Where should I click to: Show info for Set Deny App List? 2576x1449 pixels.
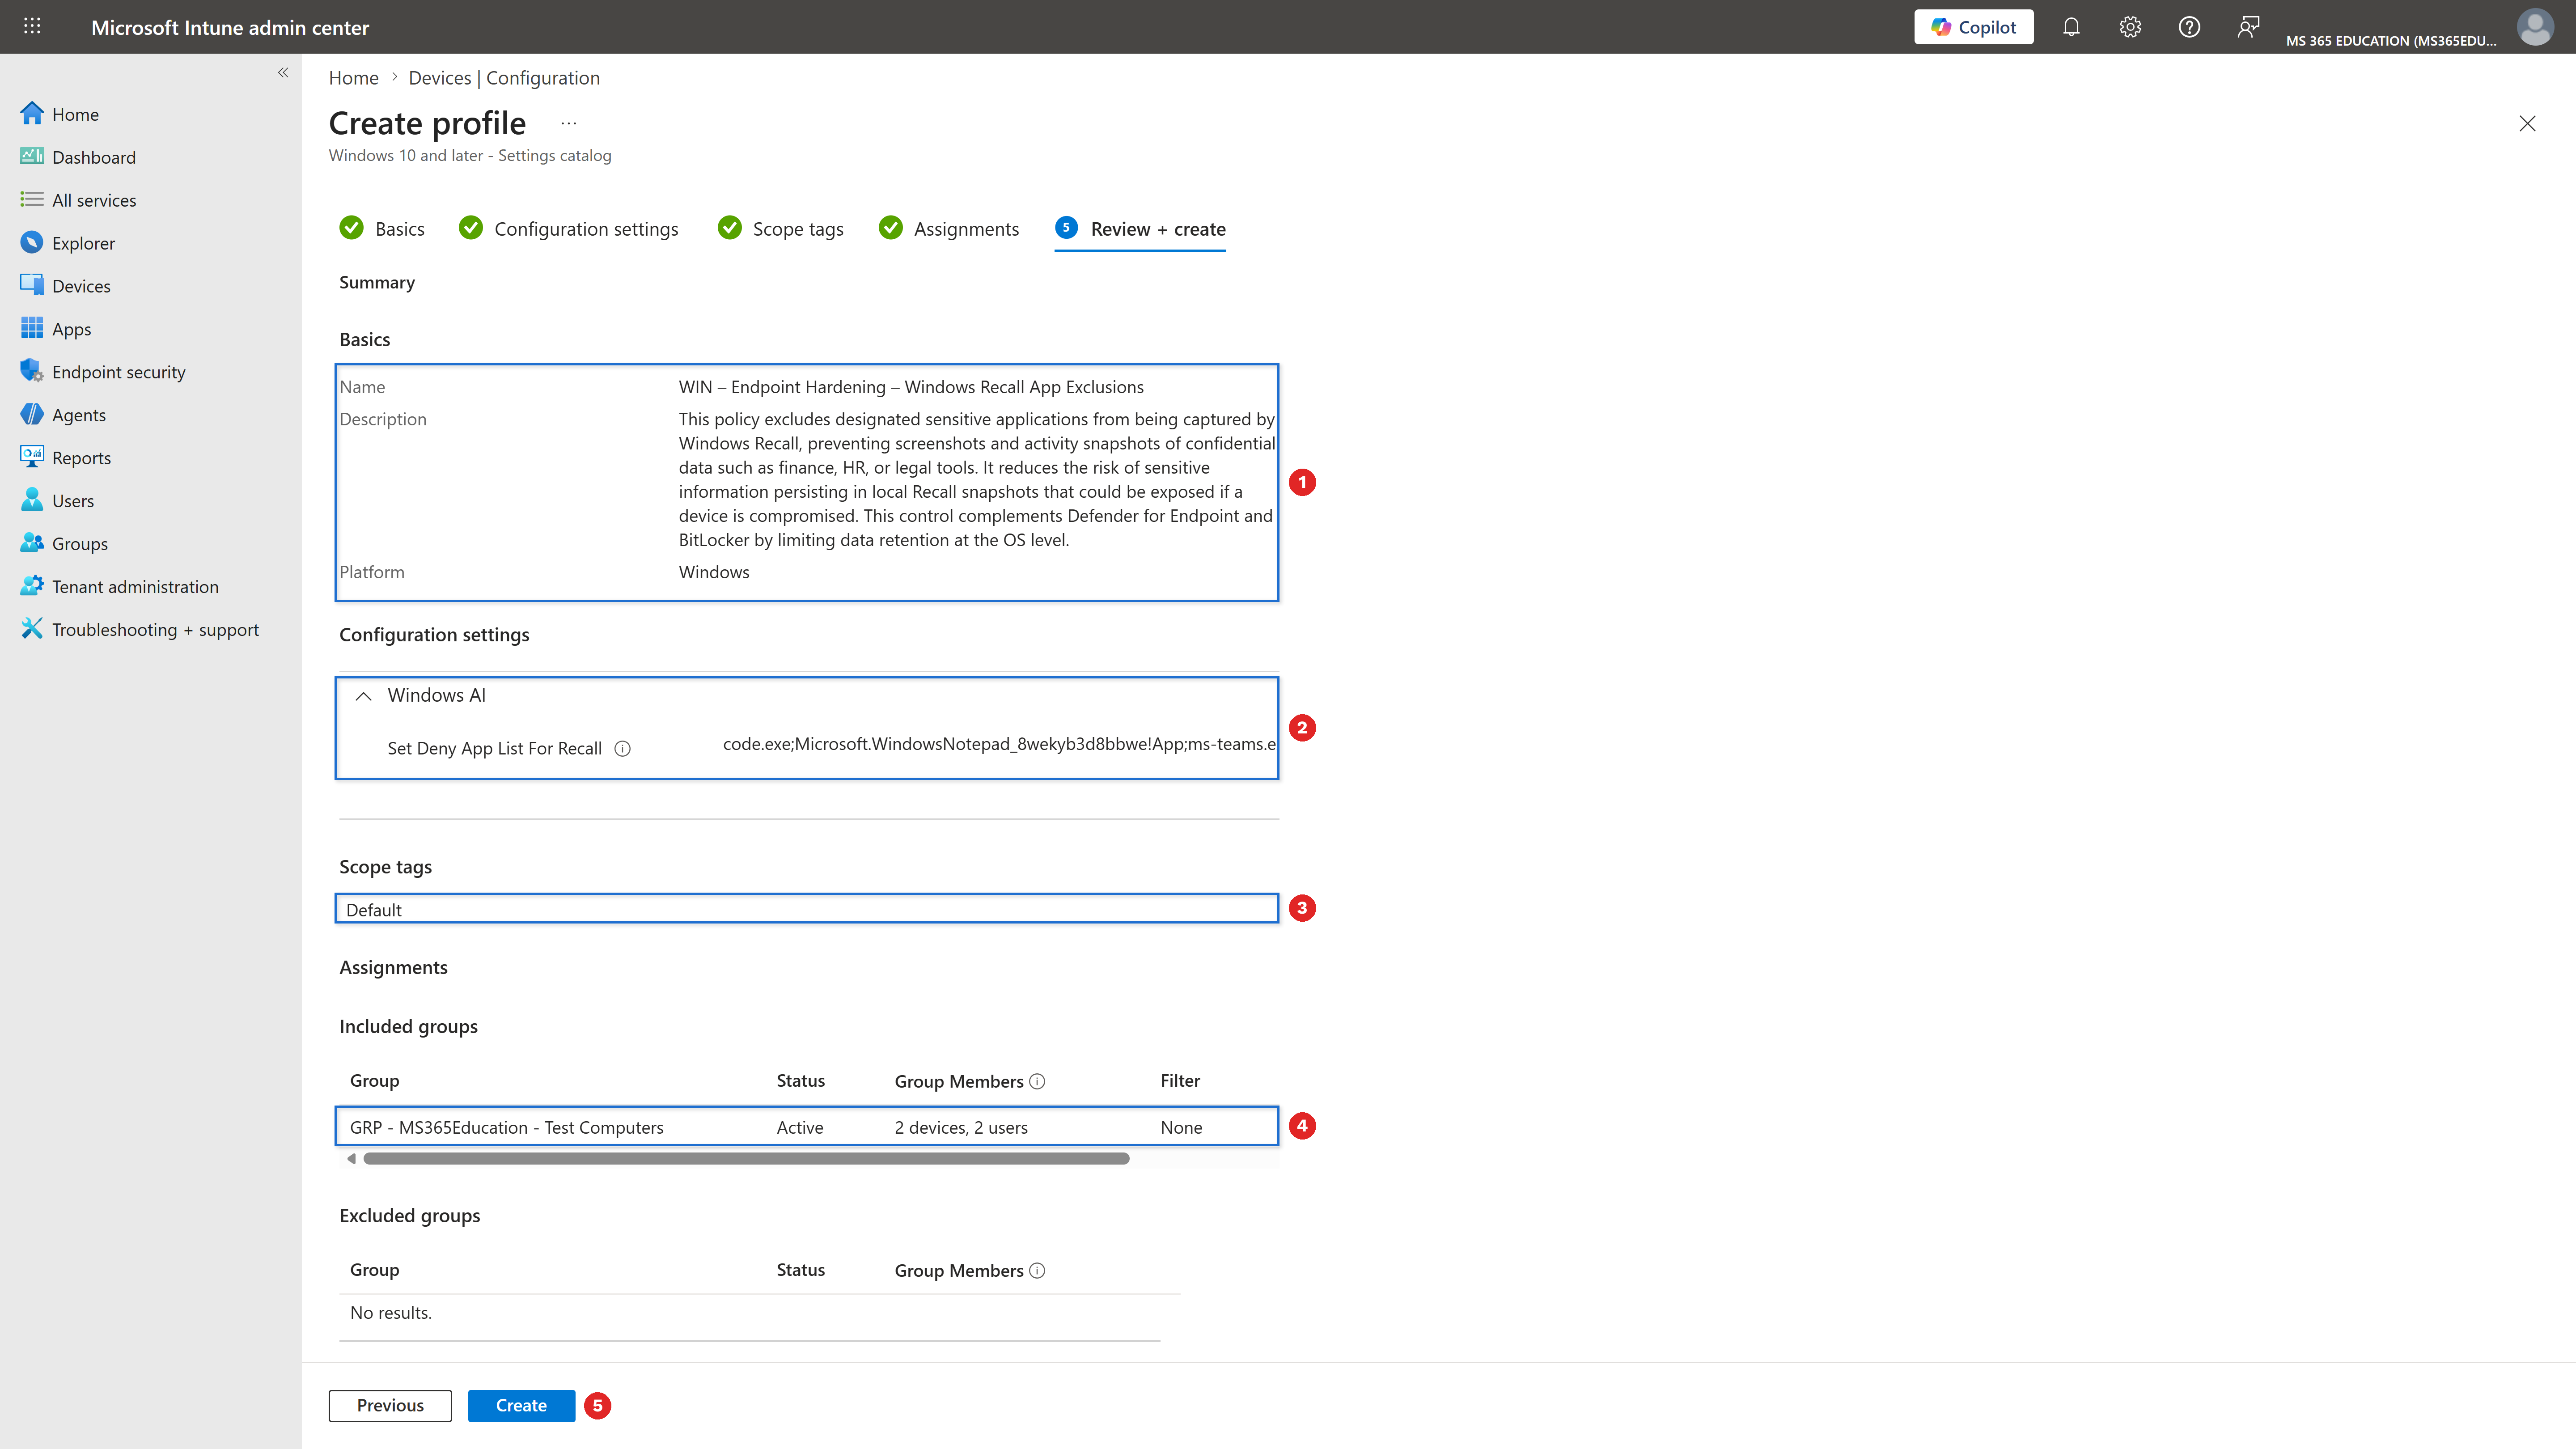622,749
